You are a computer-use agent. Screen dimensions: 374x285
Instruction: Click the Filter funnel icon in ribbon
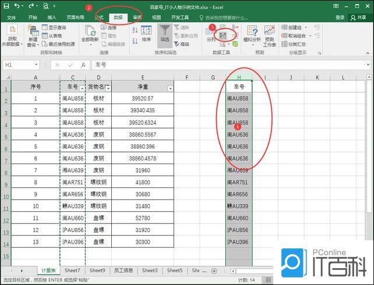[x=165, y=31]
